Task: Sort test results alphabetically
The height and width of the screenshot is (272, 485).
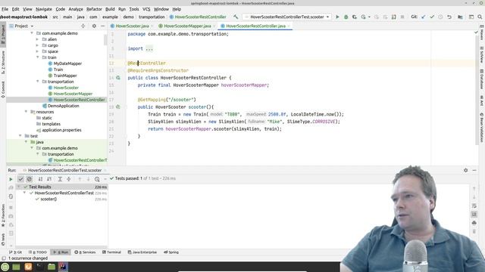Action: (x=40, y=179)
